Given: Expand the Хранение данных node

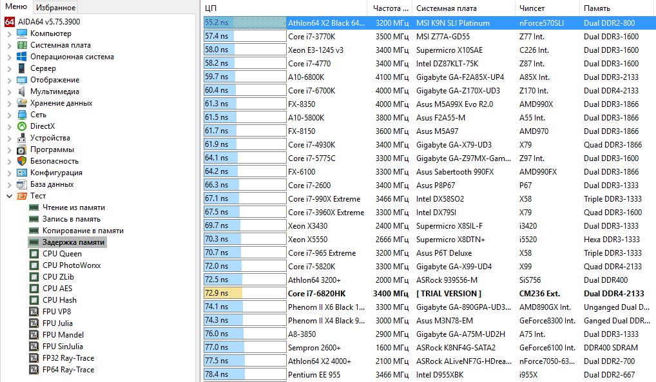Looking at the screenshot, I should pyautogui.click(x=9, y=103).
